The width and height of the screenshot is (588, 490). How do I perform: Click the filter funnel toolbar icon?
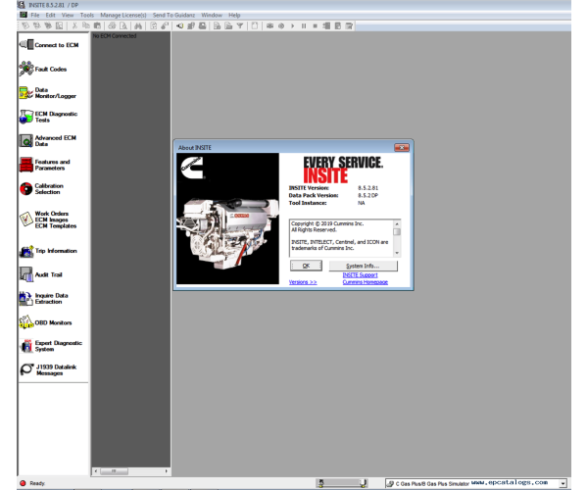240,25
